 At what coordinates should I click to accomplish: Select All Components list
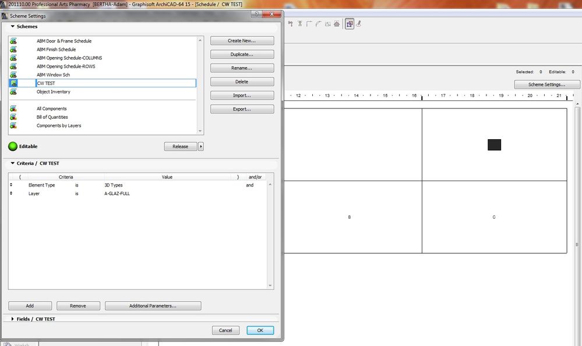pyautogui.click(x=52, y=109)
